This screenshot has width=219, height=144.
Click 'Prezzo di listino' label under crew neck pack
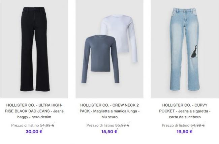point(100,125)
